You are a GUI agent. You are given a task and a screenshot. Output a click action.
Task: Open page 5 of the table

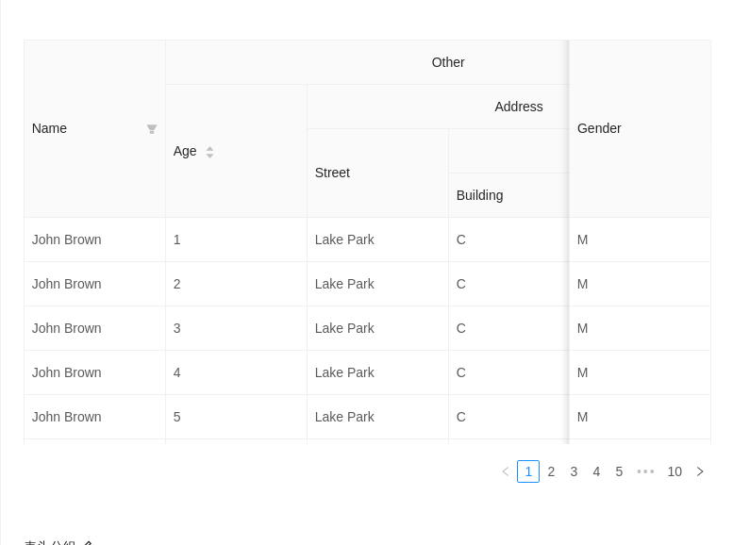pos(619,471)
